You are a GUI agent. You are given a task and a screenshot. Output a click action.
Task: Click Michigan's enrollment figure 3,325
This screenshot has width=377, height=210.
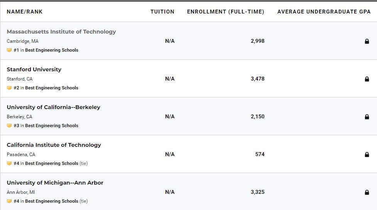[x=257, y=192]
